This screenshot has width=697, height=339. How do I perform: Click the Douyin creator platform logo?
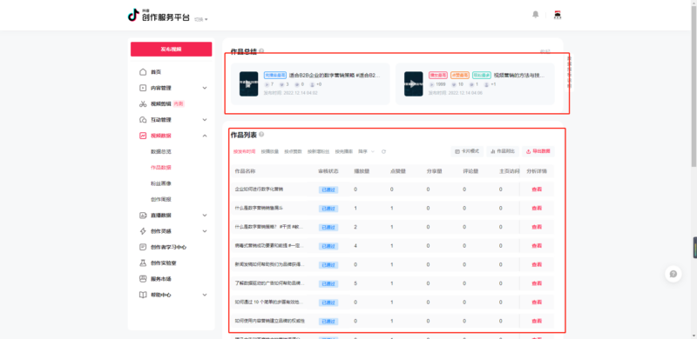[x=159, y=15]
